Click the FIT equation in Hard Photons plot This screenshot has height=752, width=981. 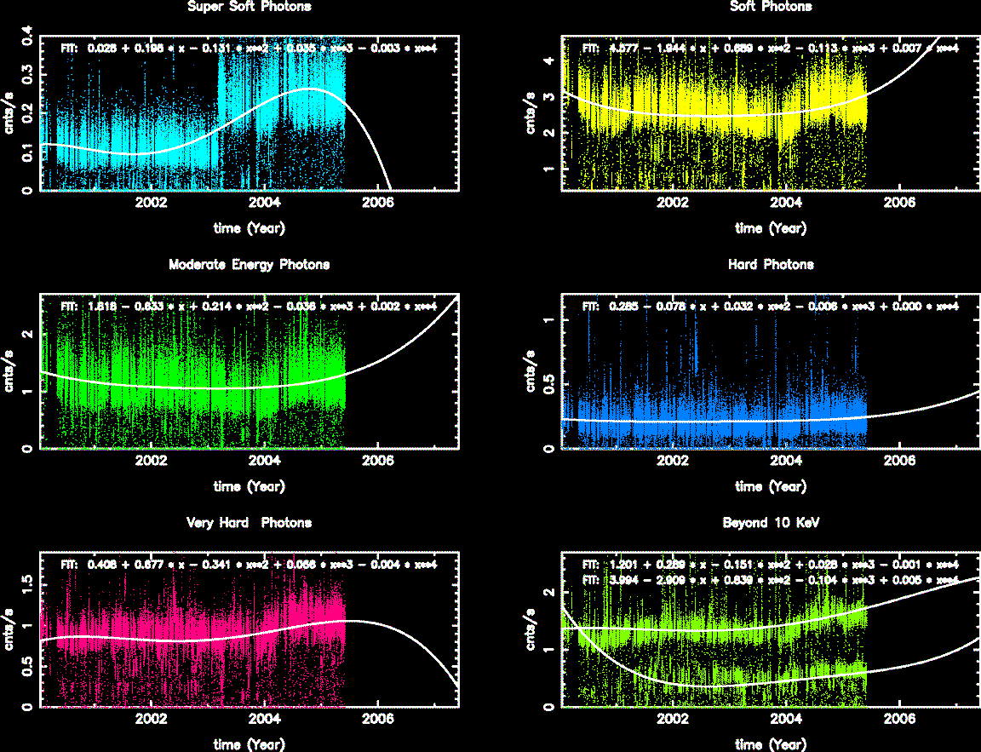tap(771, 307)
